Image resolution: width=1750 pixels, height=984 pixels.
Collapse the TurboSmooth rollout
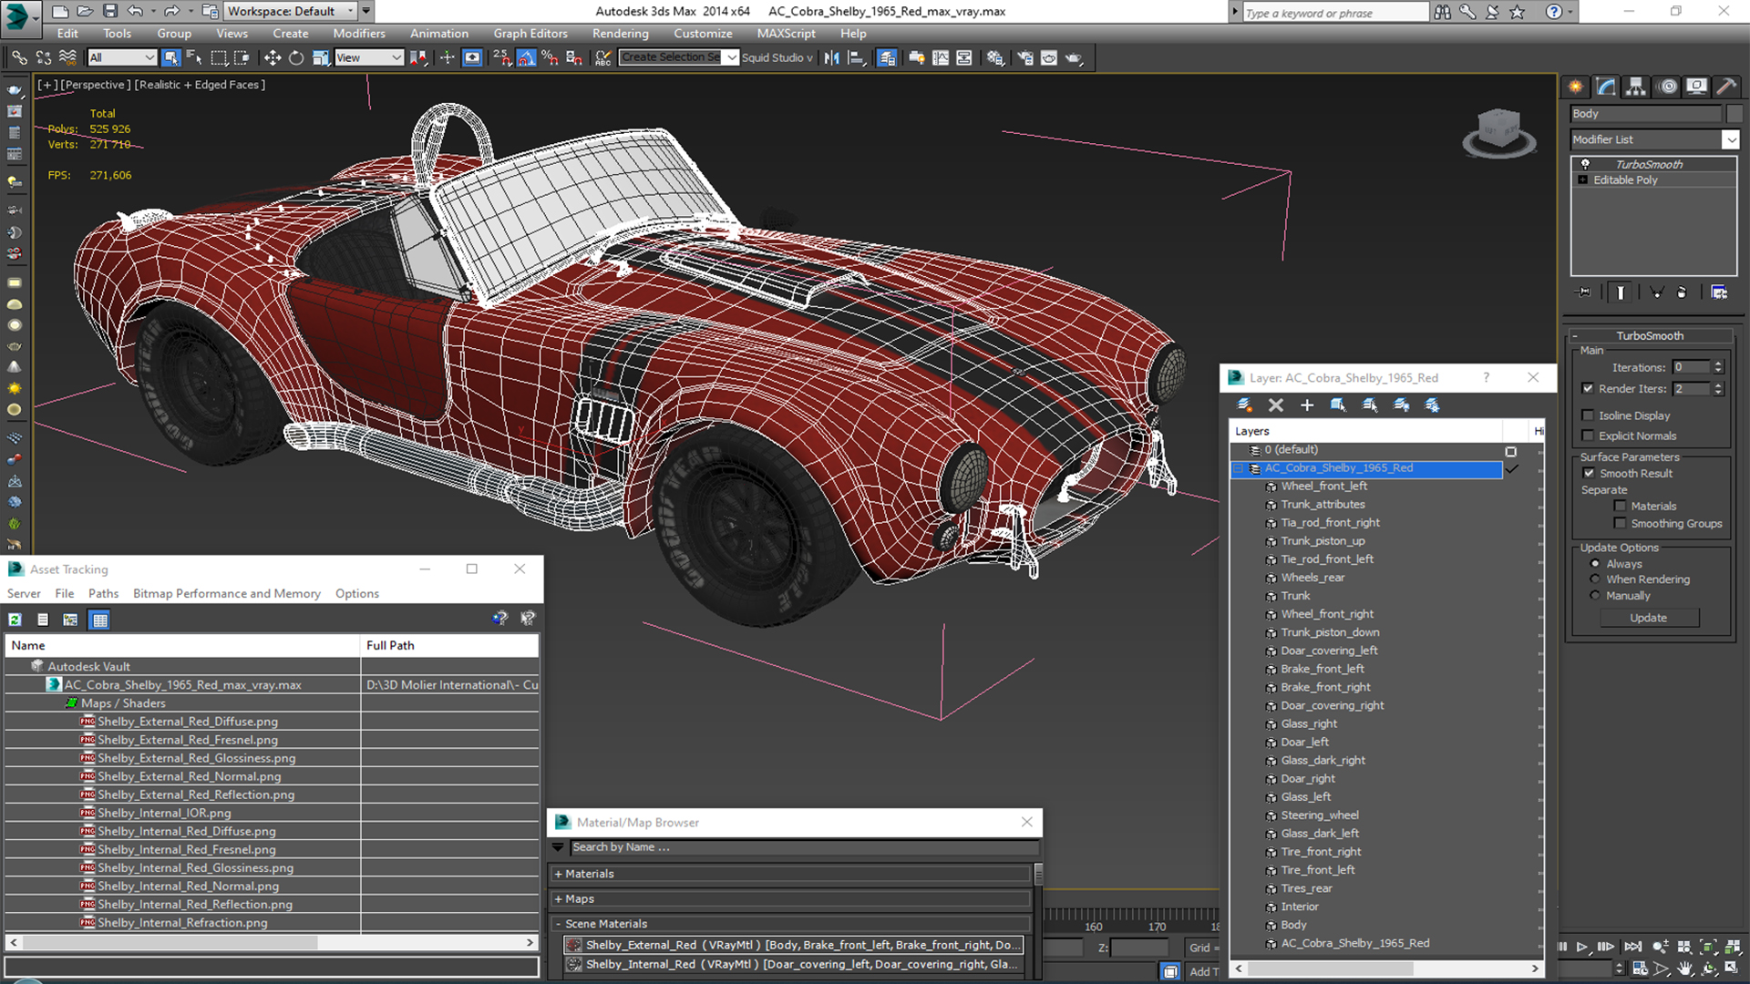pyautogui.click(x=1650, y=335)
